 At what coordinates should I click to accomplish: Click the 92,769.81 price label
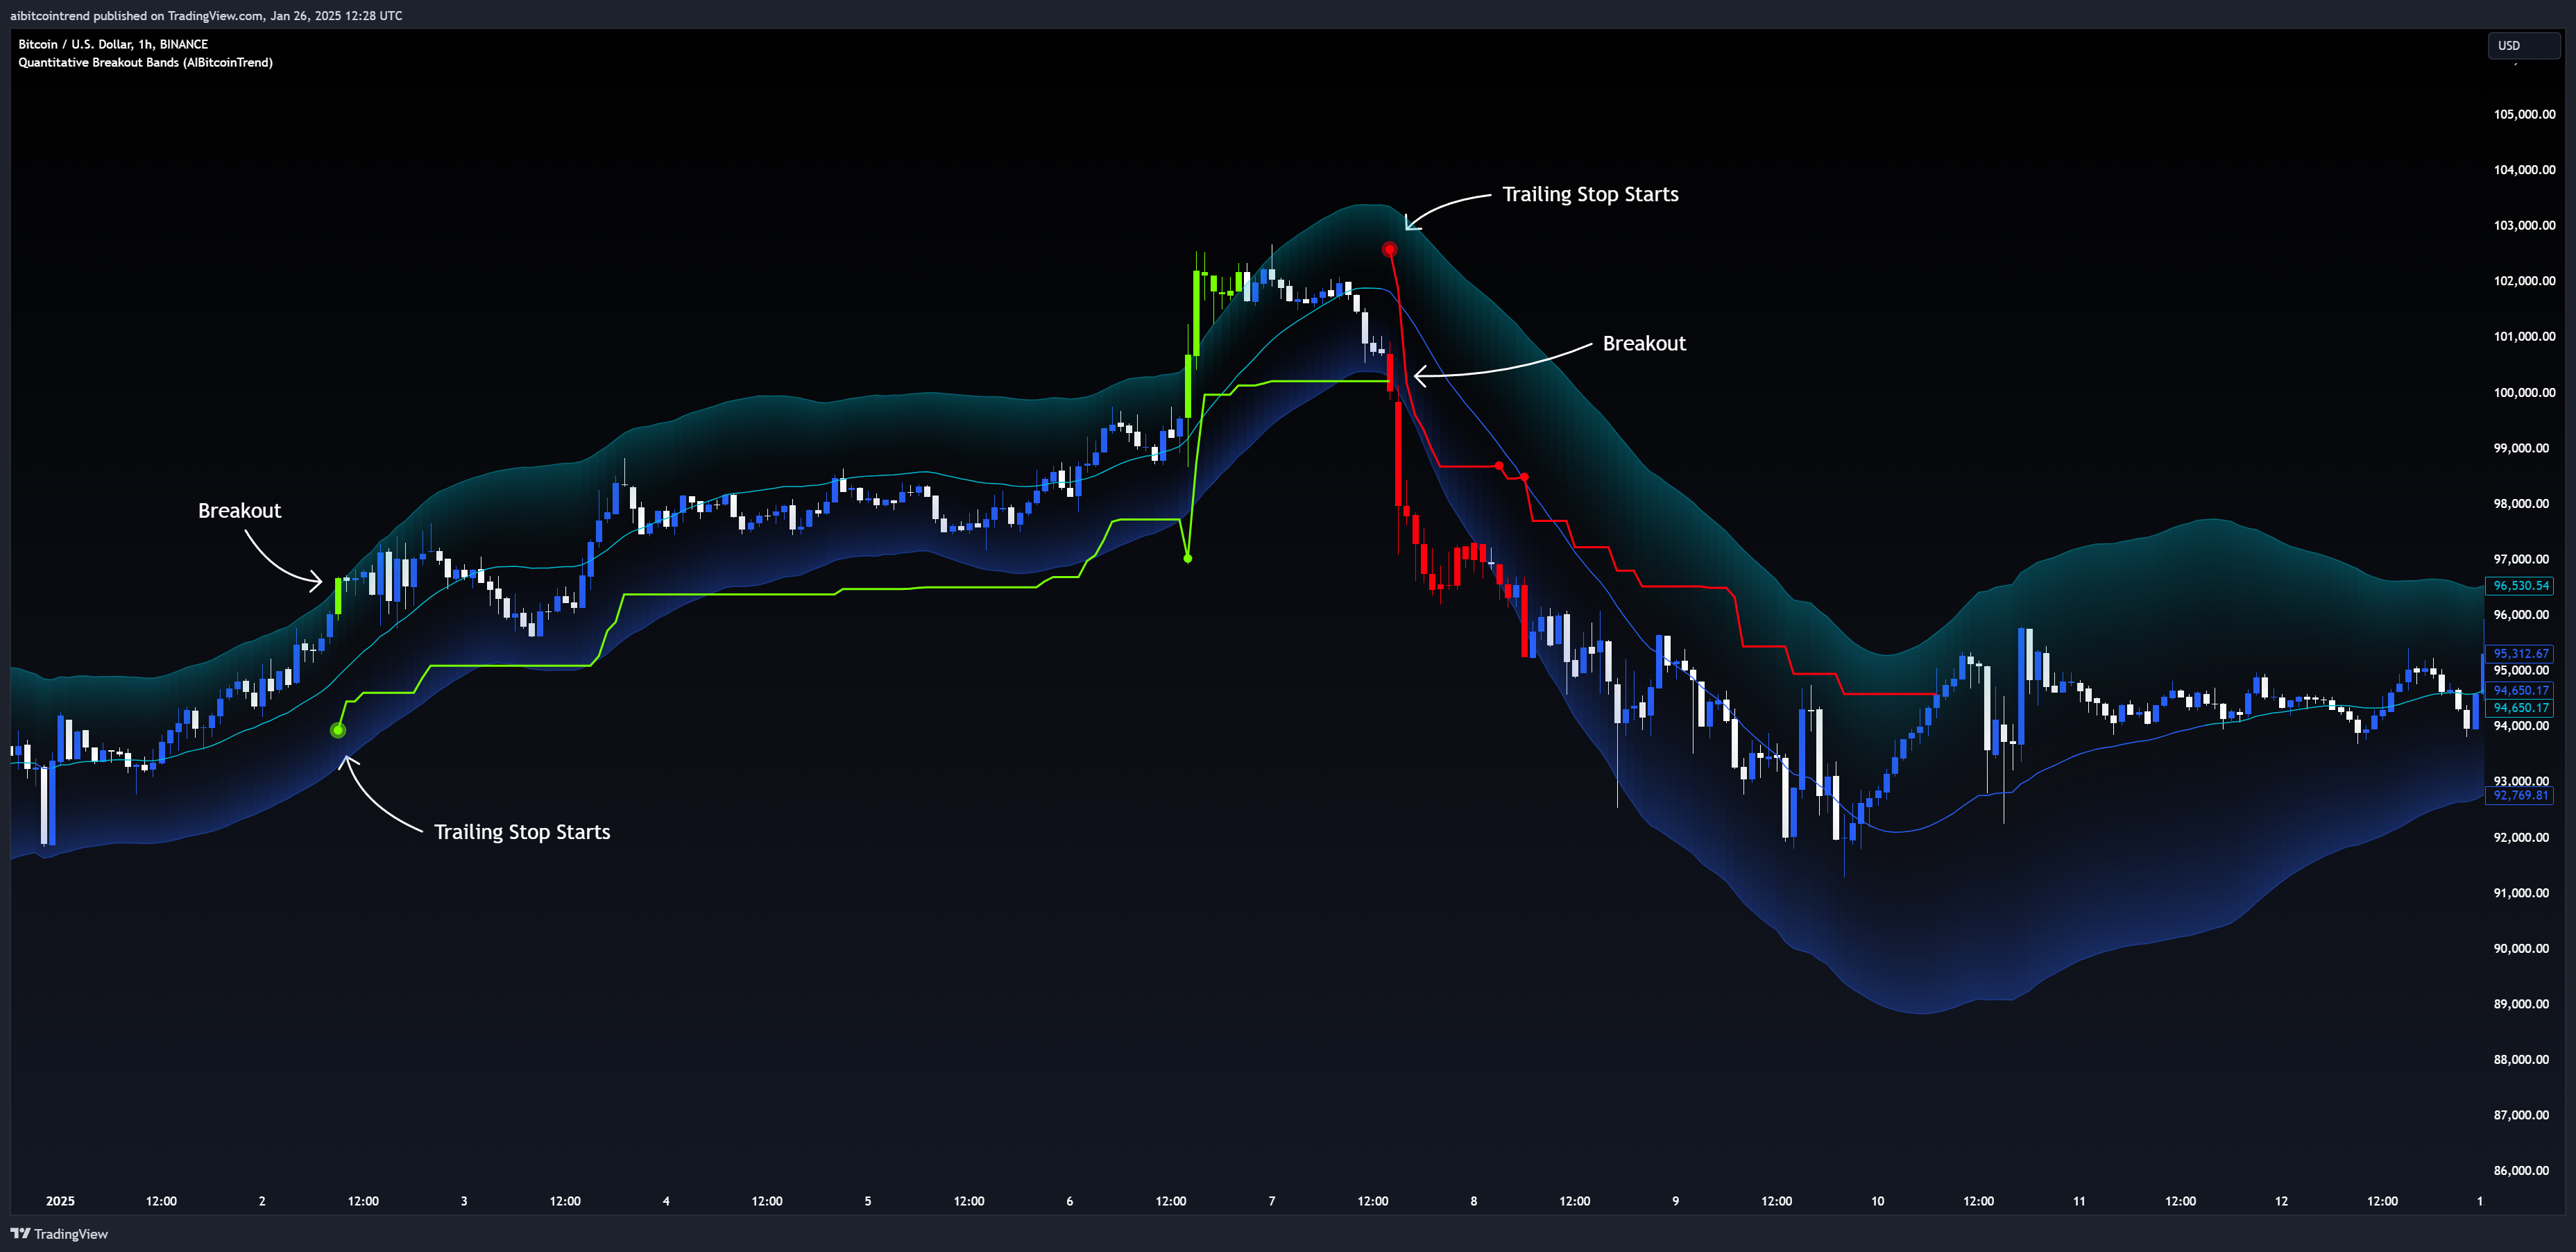(2520, 796)
